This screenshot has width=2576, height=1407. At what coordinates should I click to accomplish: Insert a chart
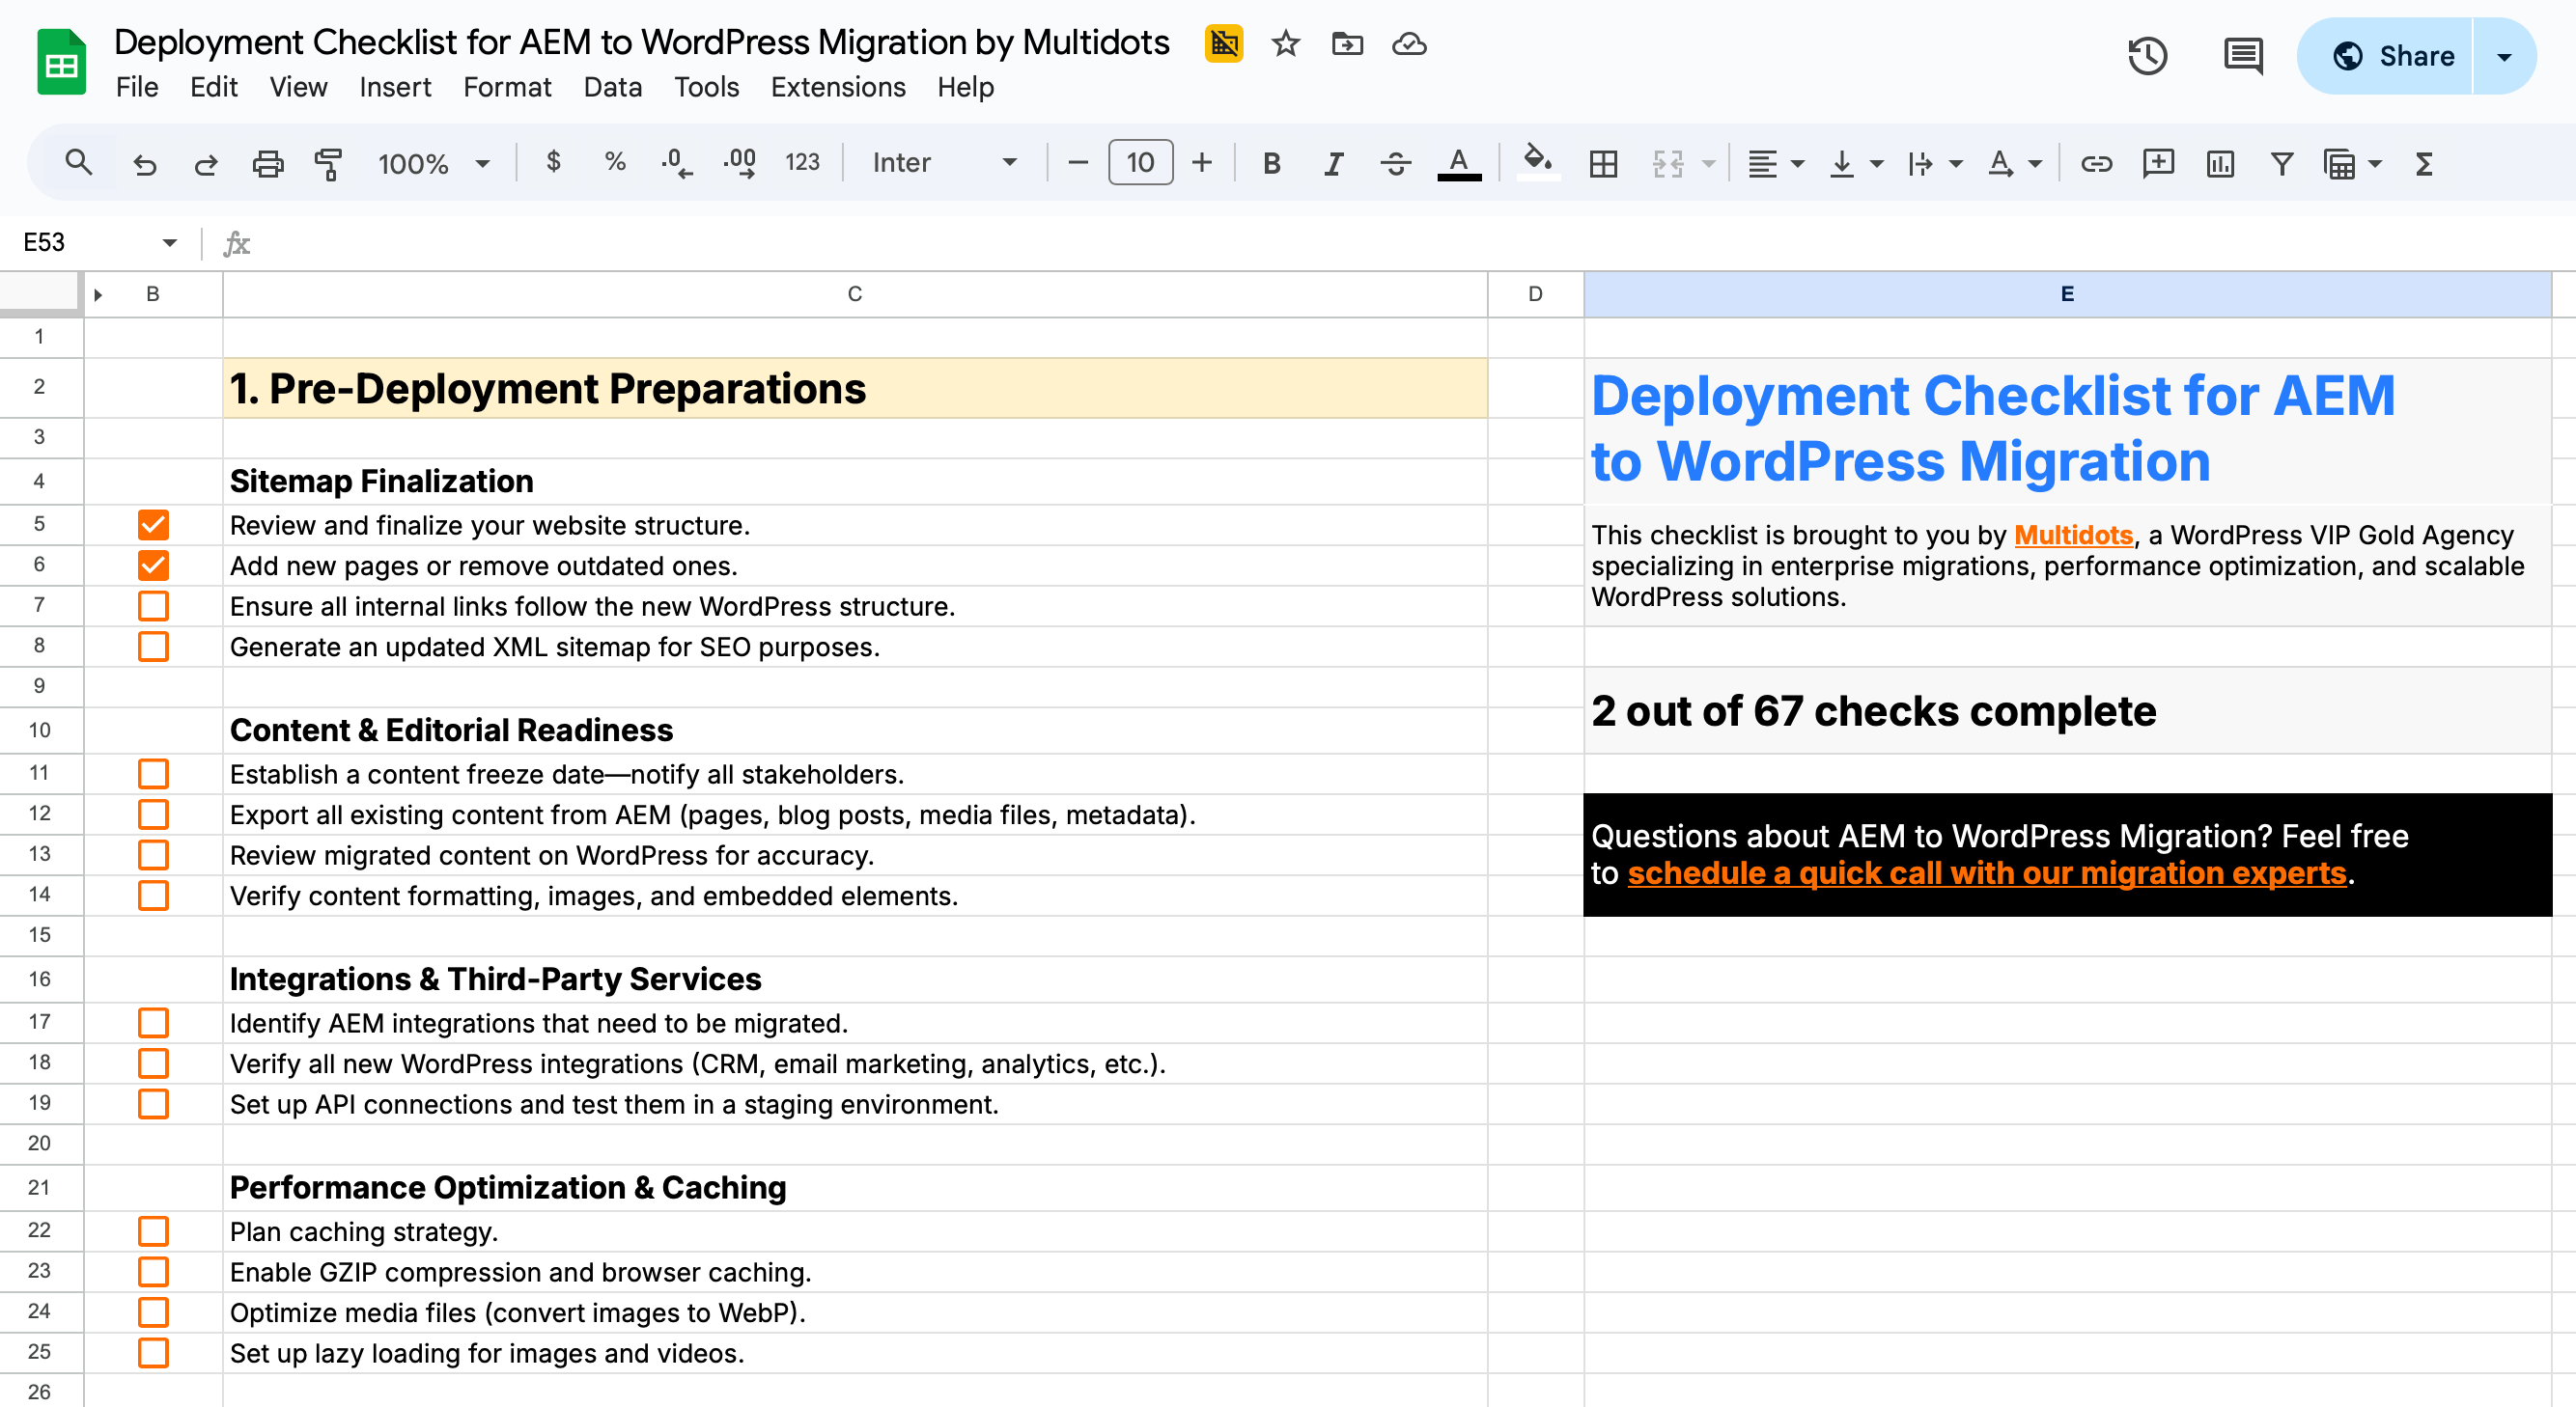2220,163
